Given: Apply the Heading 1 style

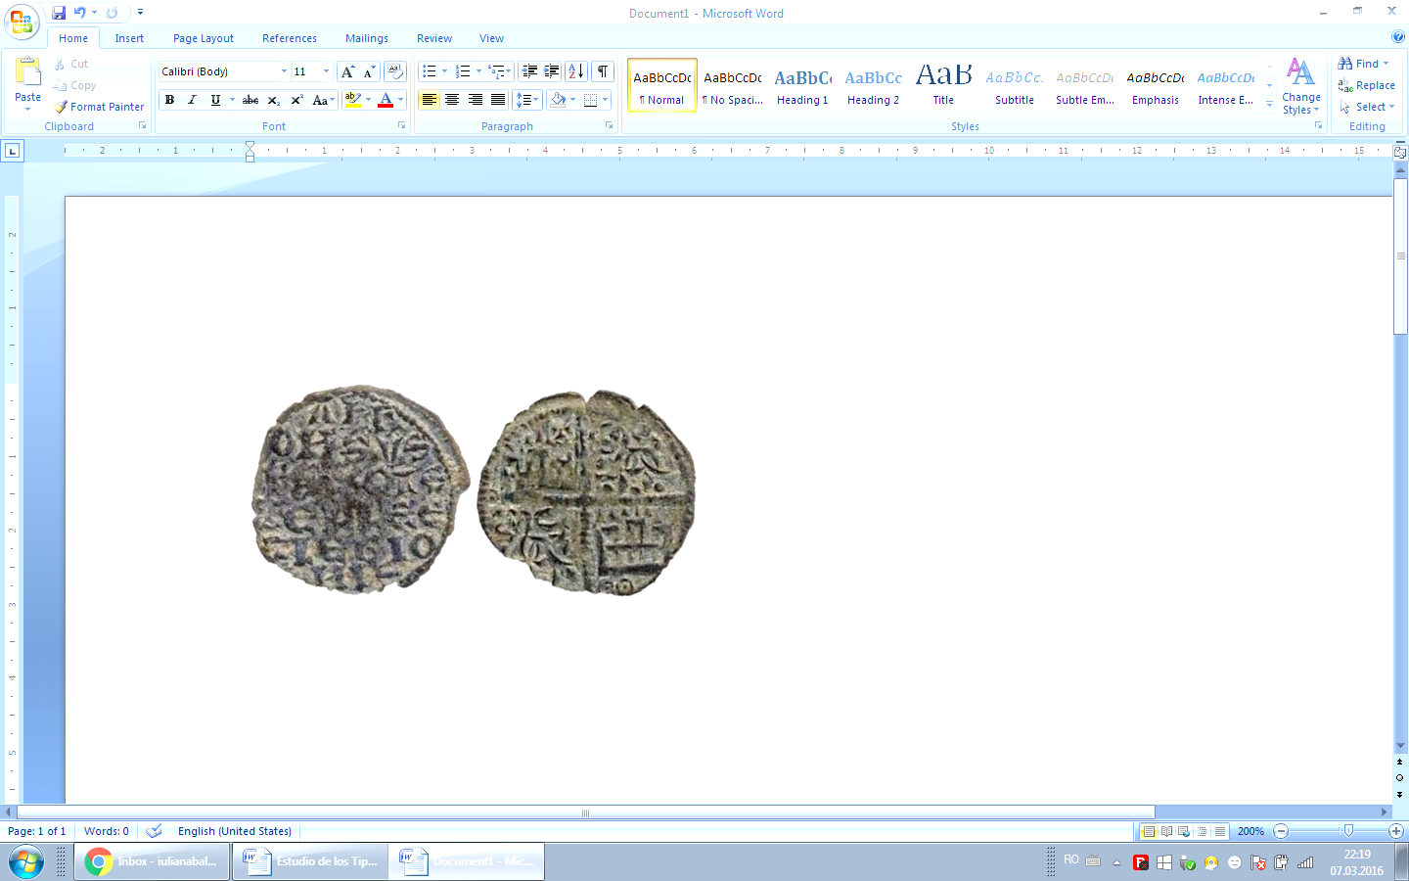Looking at the screenshot, I should pos(802,86).
